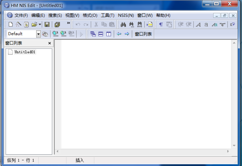242x166 pixels.
Task: Copy the selection with the Copy icon
Action: [x=104, y=24]
